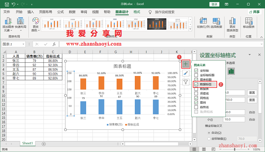Viewport: 265px width, 152px height.
Task: Switch to Normal view in status bar
Action: point(194,149)
